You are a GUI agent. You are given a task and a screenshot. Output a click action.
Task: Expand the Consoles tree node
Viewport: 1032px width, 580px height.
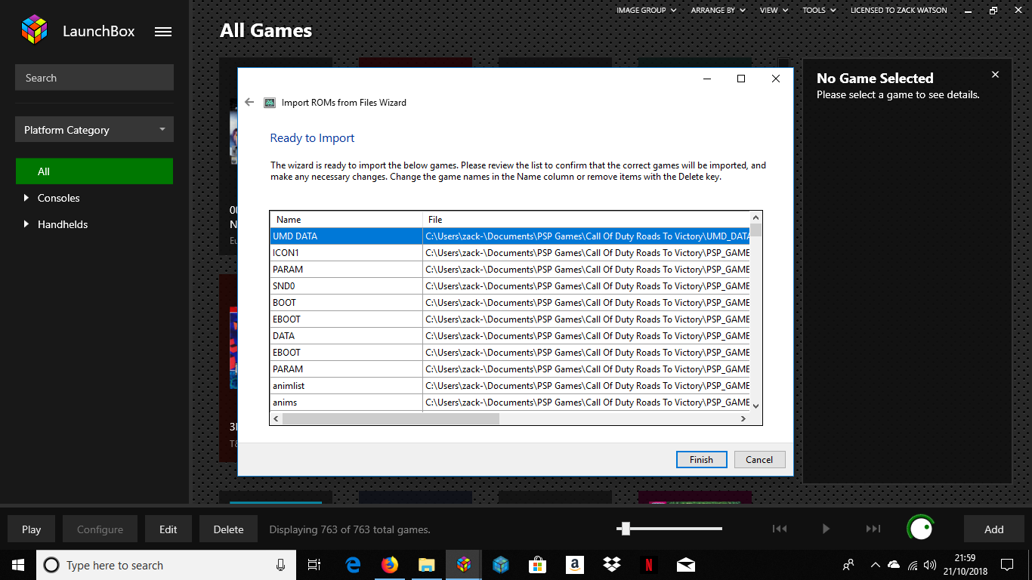pos(26,198)
